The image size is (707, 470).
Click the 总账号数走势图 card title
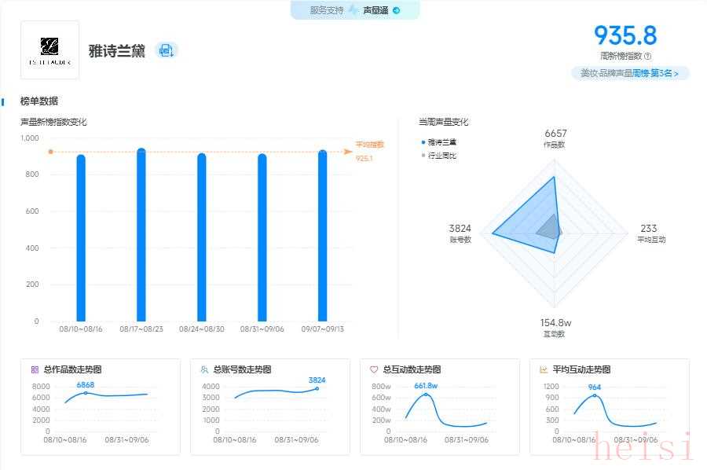point(242,370)
